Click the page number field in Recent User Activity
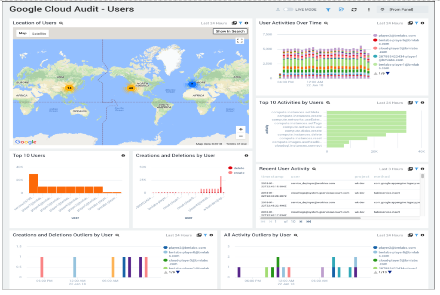The height and width of the screenshot is (295, 440). 276,222
